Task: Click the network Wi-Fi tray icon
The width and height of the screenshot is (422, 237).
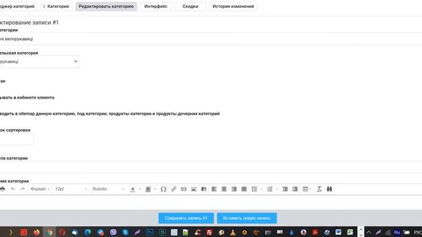Action: pos(388,232)
